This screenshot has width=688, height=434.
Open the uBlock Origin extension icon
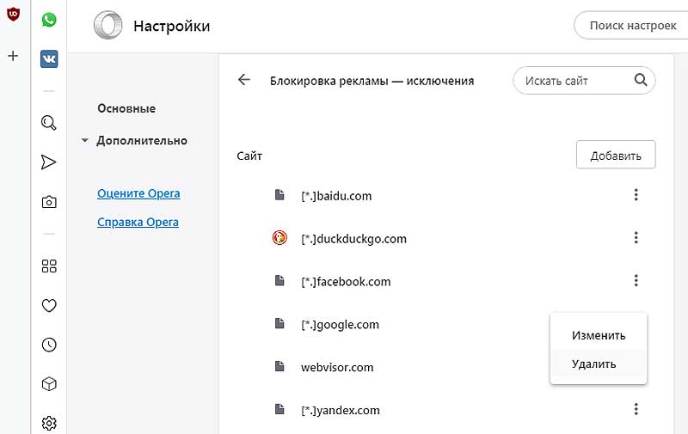click(13, 14)
